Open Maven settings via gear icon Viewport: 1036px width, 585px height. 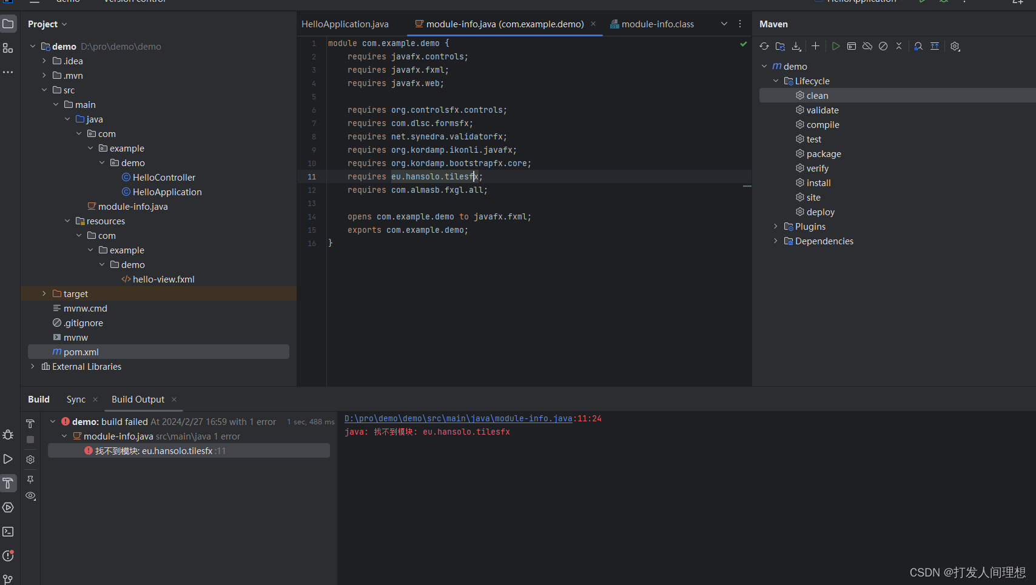(955, 46)
